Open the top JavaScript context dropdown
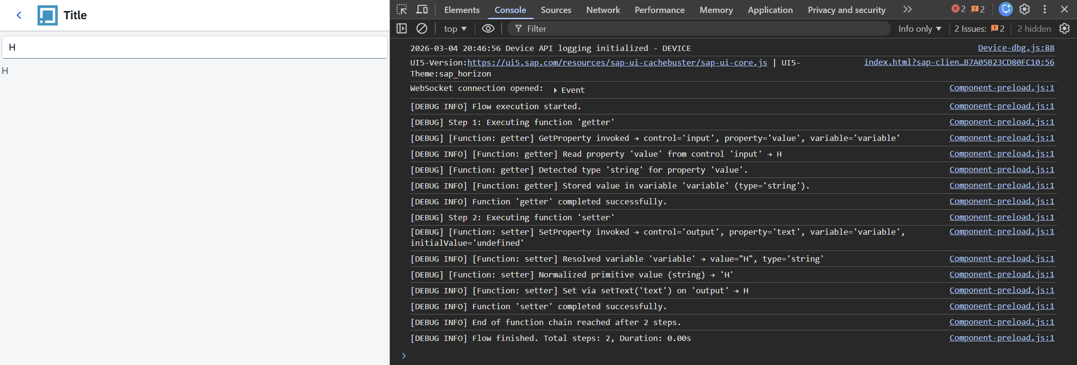The image size is (1077, 365). pyautogui.click(x=455, y=29)
